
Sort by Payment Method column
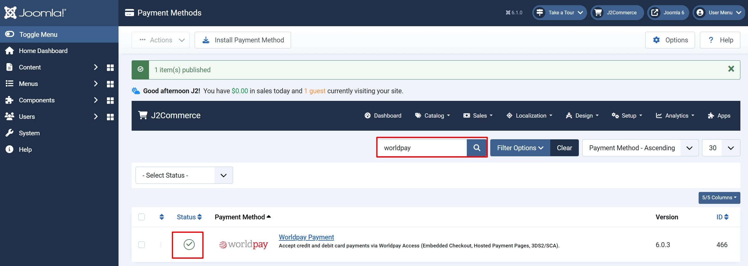click(243, 217)
